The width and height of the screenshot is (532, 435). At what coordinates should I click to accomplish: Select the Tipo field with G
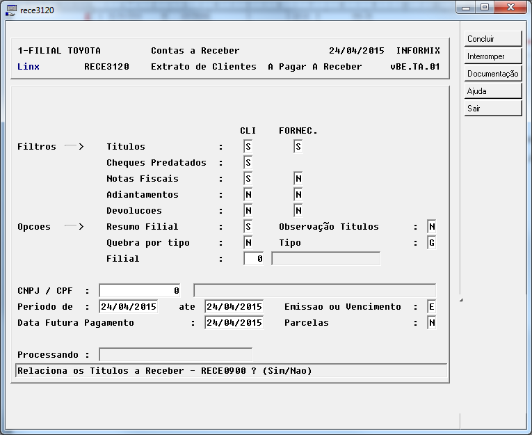tap(432, 242)
